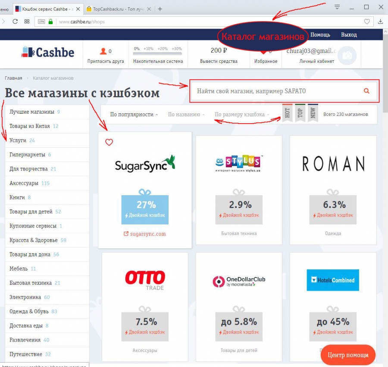Add SugarSync to favorites with heart icon
388x367 pixels.
click(109, 142)
